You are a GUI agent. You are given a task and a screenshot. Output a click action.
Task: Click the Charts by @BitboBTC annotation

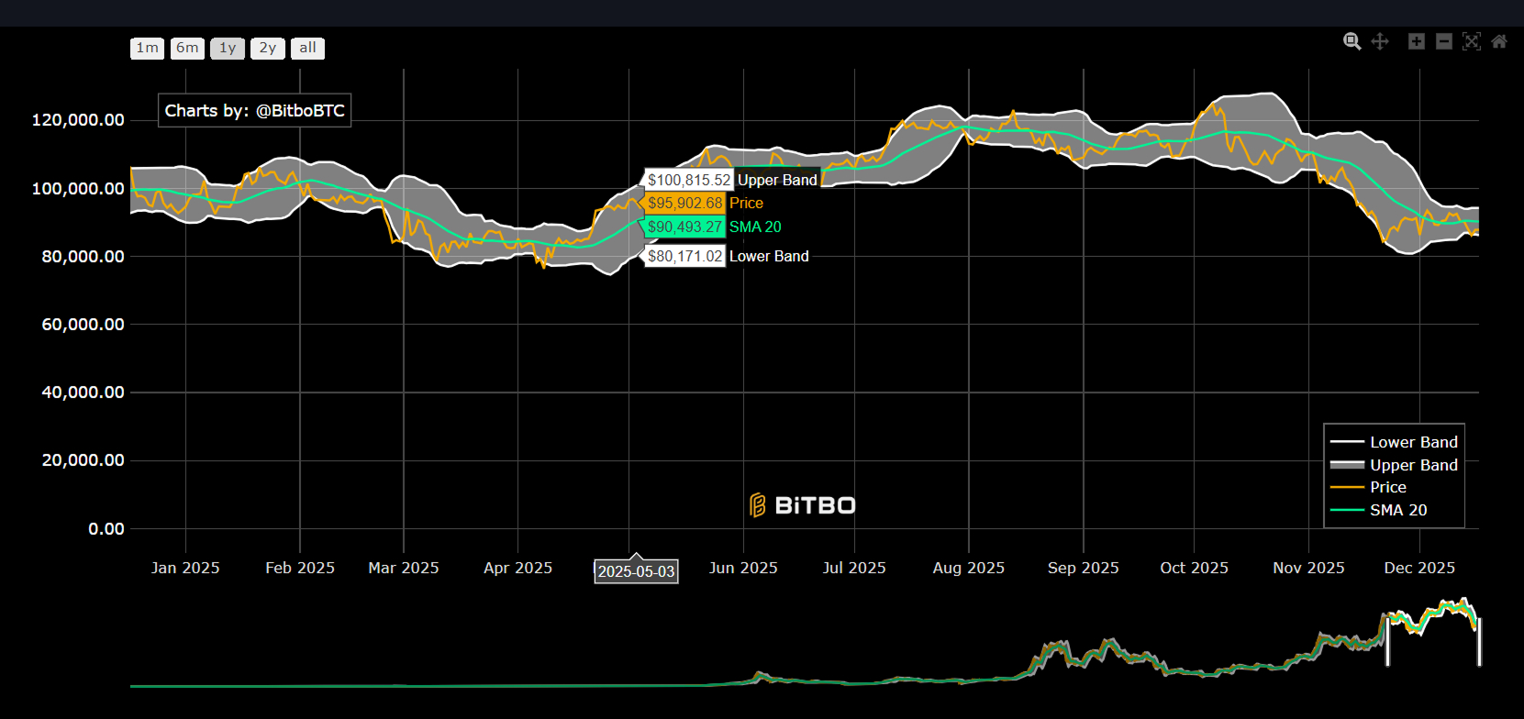(254, 110)
